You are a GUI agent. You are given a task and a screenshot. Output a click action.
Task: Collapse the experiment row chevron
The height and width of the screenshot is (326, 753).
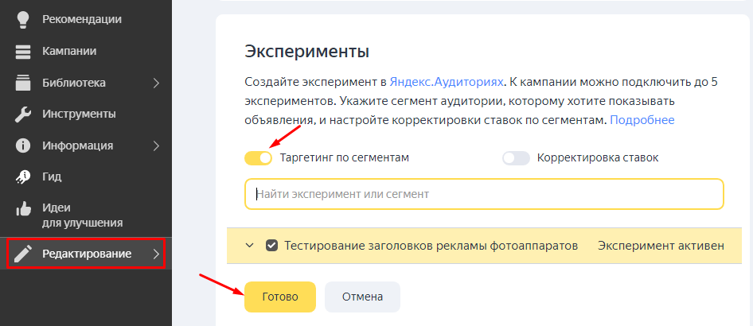click(250, 246)
